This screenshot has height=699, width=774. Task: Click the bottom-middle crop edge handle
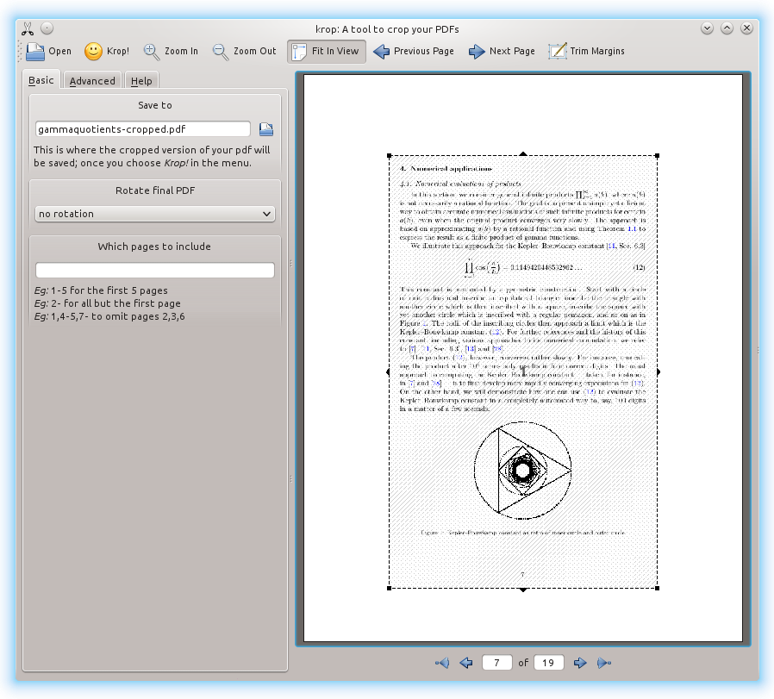coord(523,590)
